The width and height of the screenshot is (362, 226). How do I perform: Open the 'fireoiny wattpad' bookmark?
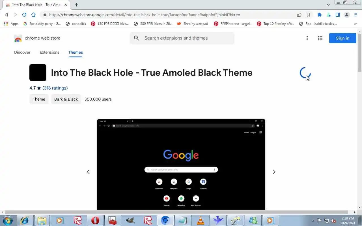click(193, 24)
